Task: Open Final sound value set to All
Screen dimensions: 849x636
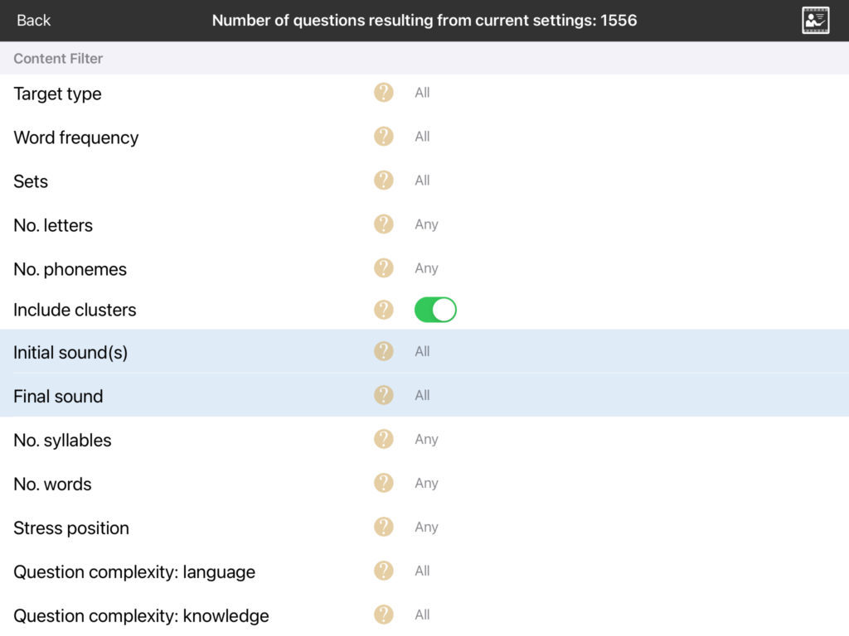Action: (x=422, y=396)
